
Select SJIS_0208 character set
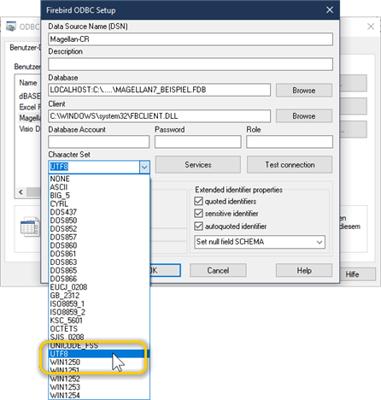[99, 337]
